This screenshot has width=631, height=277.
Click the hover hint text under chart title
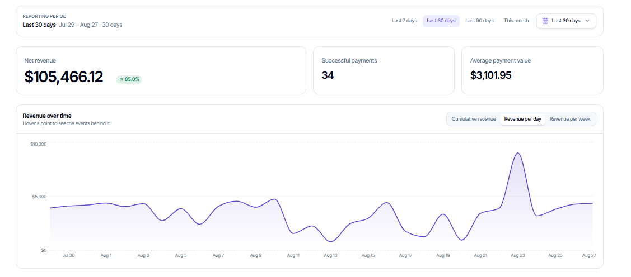coord(67,123)
